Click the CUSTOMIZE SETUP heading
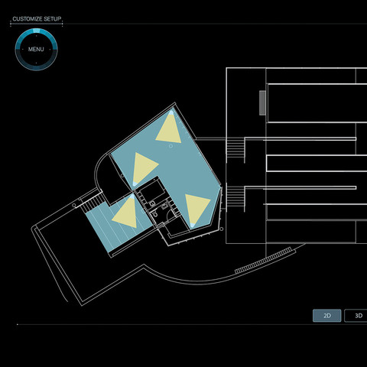 (x=37, y=19)
